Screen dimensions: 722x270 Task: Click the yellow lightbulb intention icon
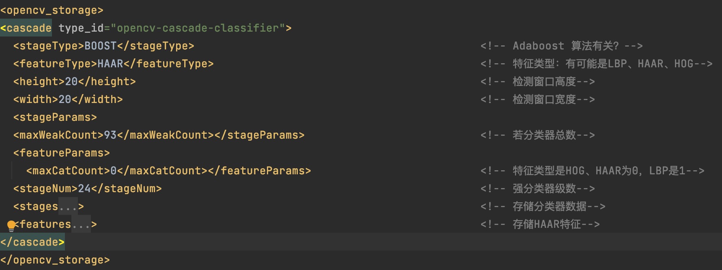pyautogui.click(x=11, y=225)
